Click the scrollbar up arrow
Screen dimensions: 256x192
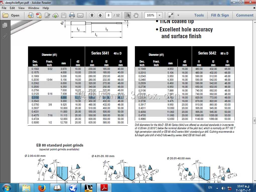click(254, 22)
